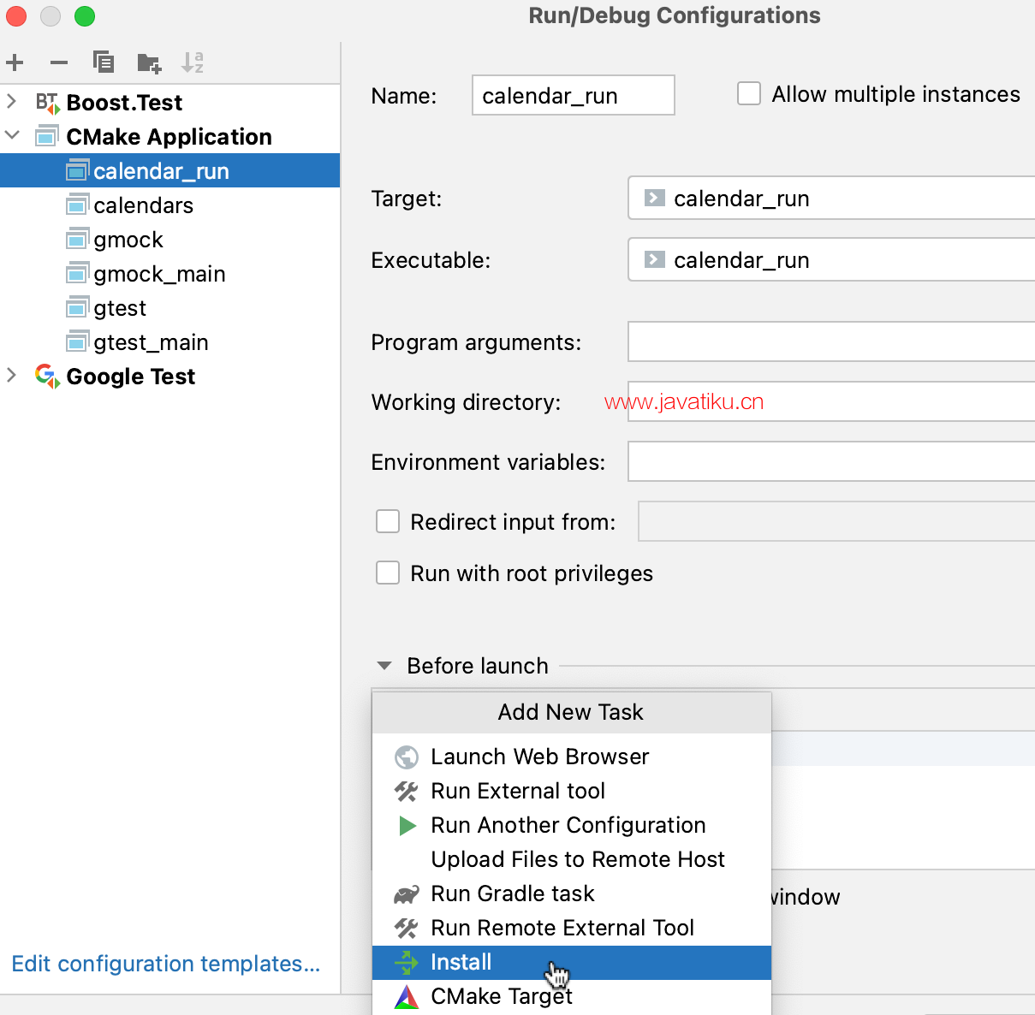Click the Executable field's icon
1035x1015 pixels.
coord(654,259)
